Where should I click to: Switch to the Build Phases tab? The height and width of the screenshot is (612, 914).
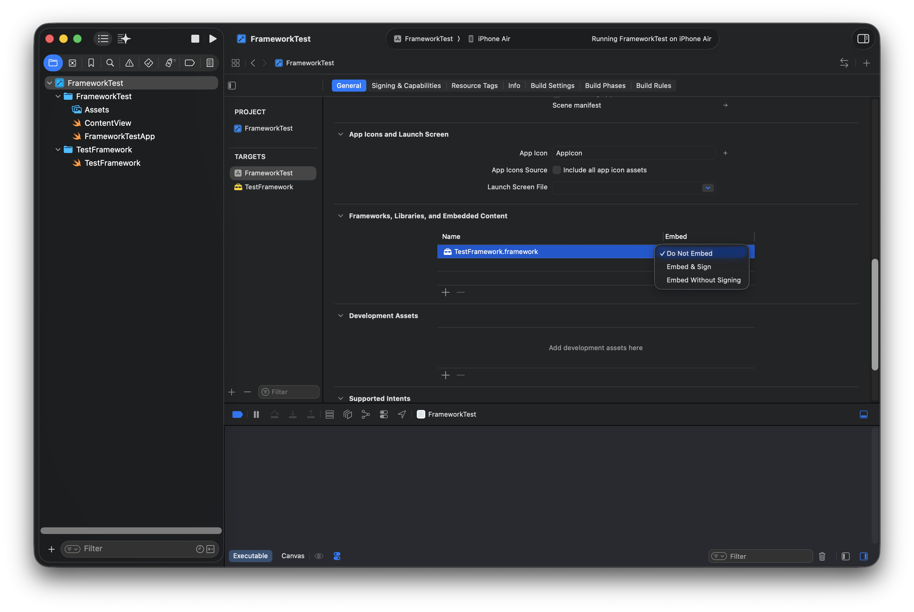[605, 86]
